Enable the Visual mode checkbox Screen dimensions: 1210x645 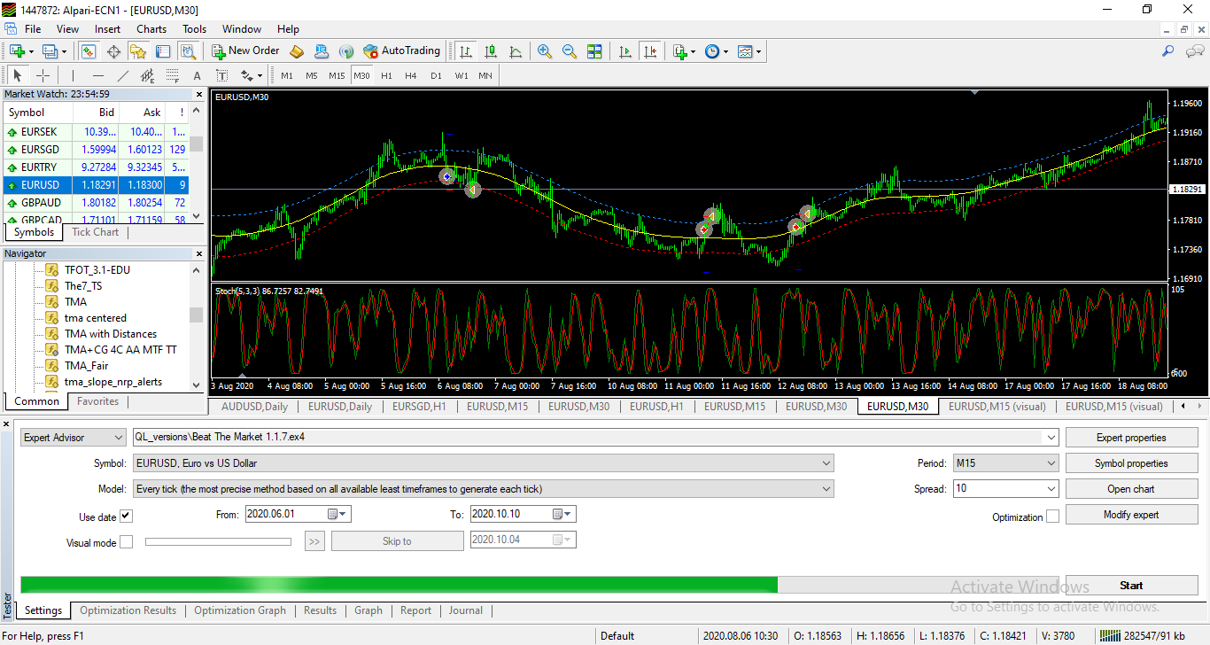126,542
